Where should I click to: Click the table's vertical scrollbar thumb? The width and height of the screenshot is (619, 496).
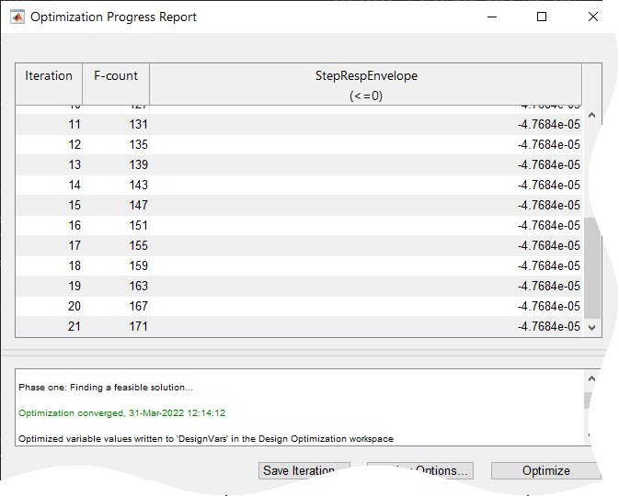pos(591,266)
